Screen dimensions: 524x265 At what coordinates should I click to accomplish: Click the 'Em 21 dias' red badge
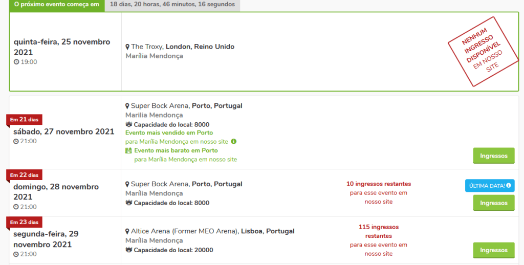(24, 120)
